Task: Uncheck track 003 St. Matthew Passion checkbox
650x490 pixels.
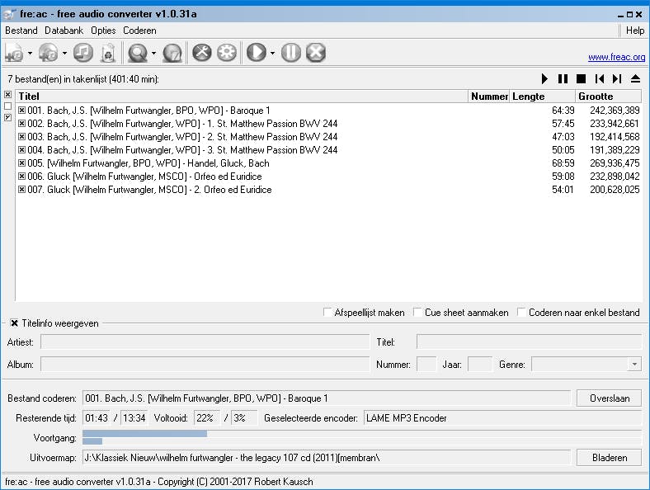Action: pos(22,137)
